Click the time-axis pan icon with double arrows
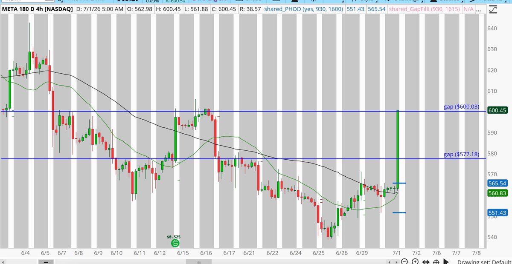The width and height of the screenshot is (512, 264). tap(426, 262)
